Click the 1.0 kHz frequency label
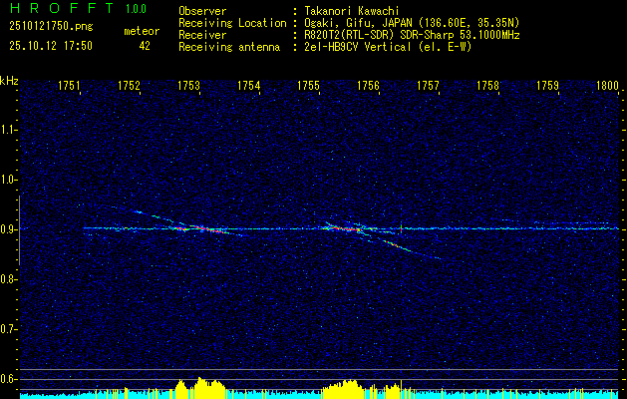The image size is (627, 399). click(x=7, y=180)
